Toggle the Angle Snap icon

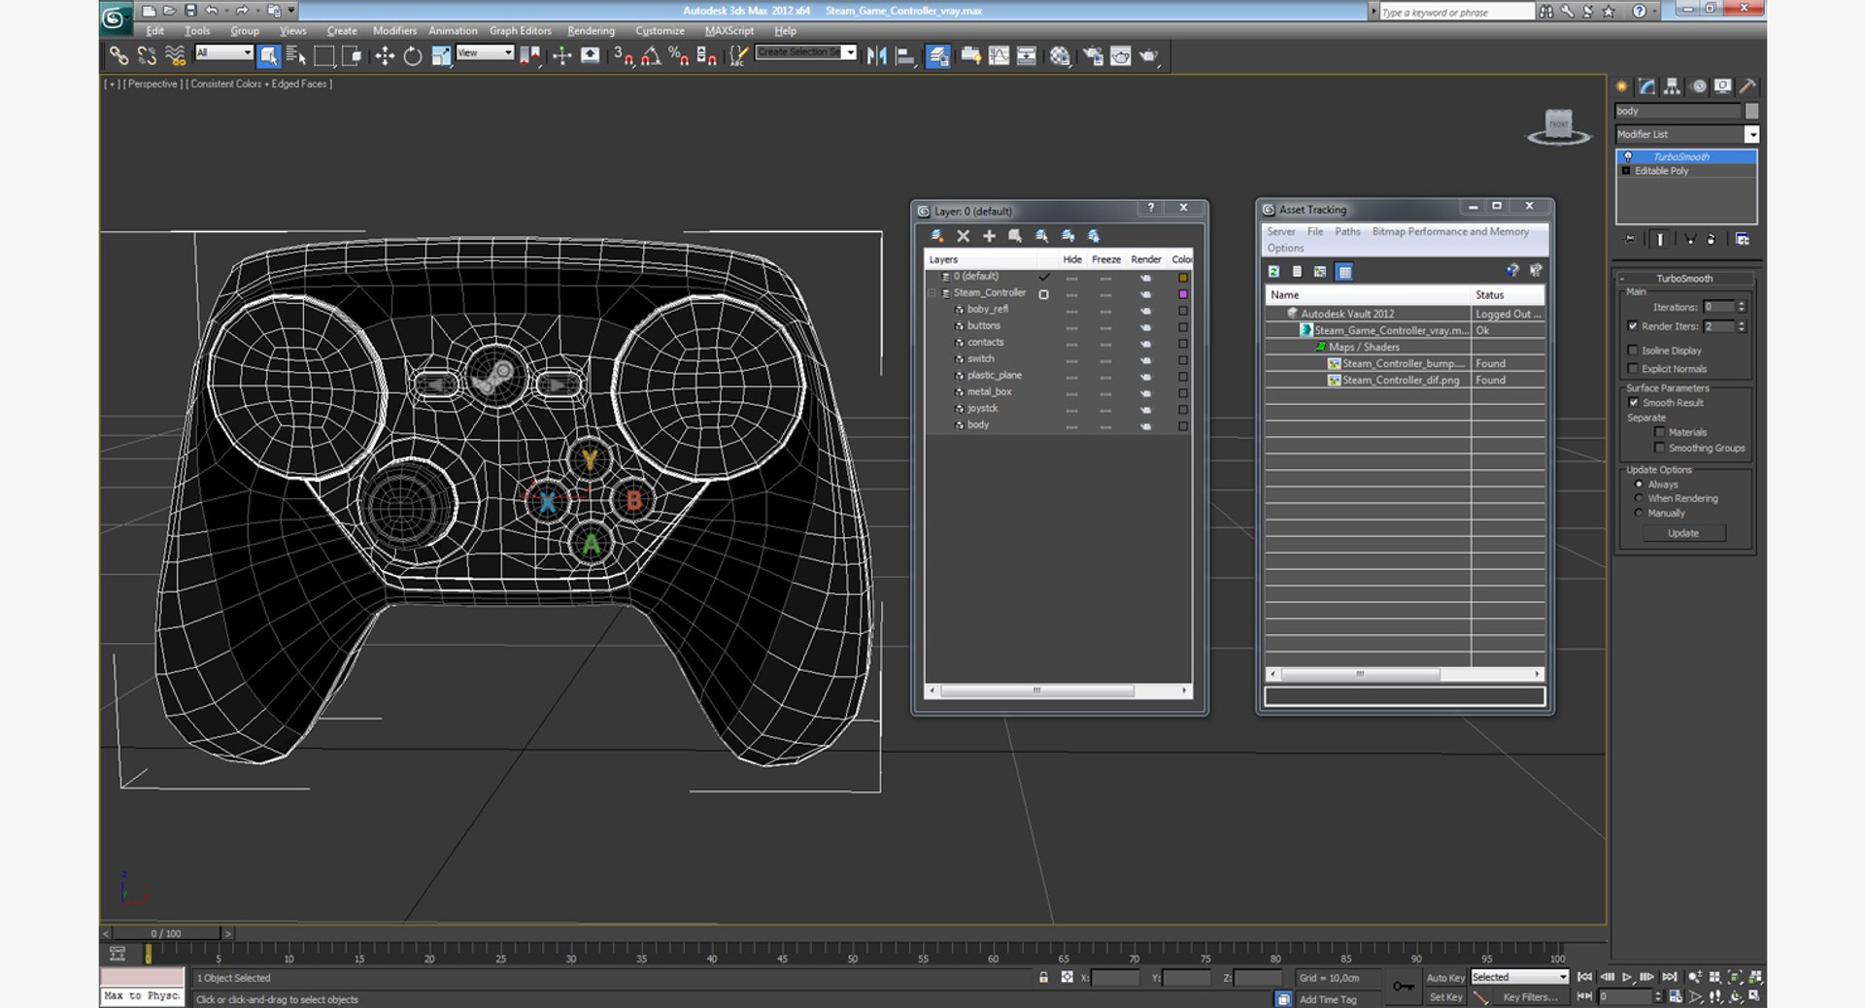pyautogui.click(x=651, y=56)
